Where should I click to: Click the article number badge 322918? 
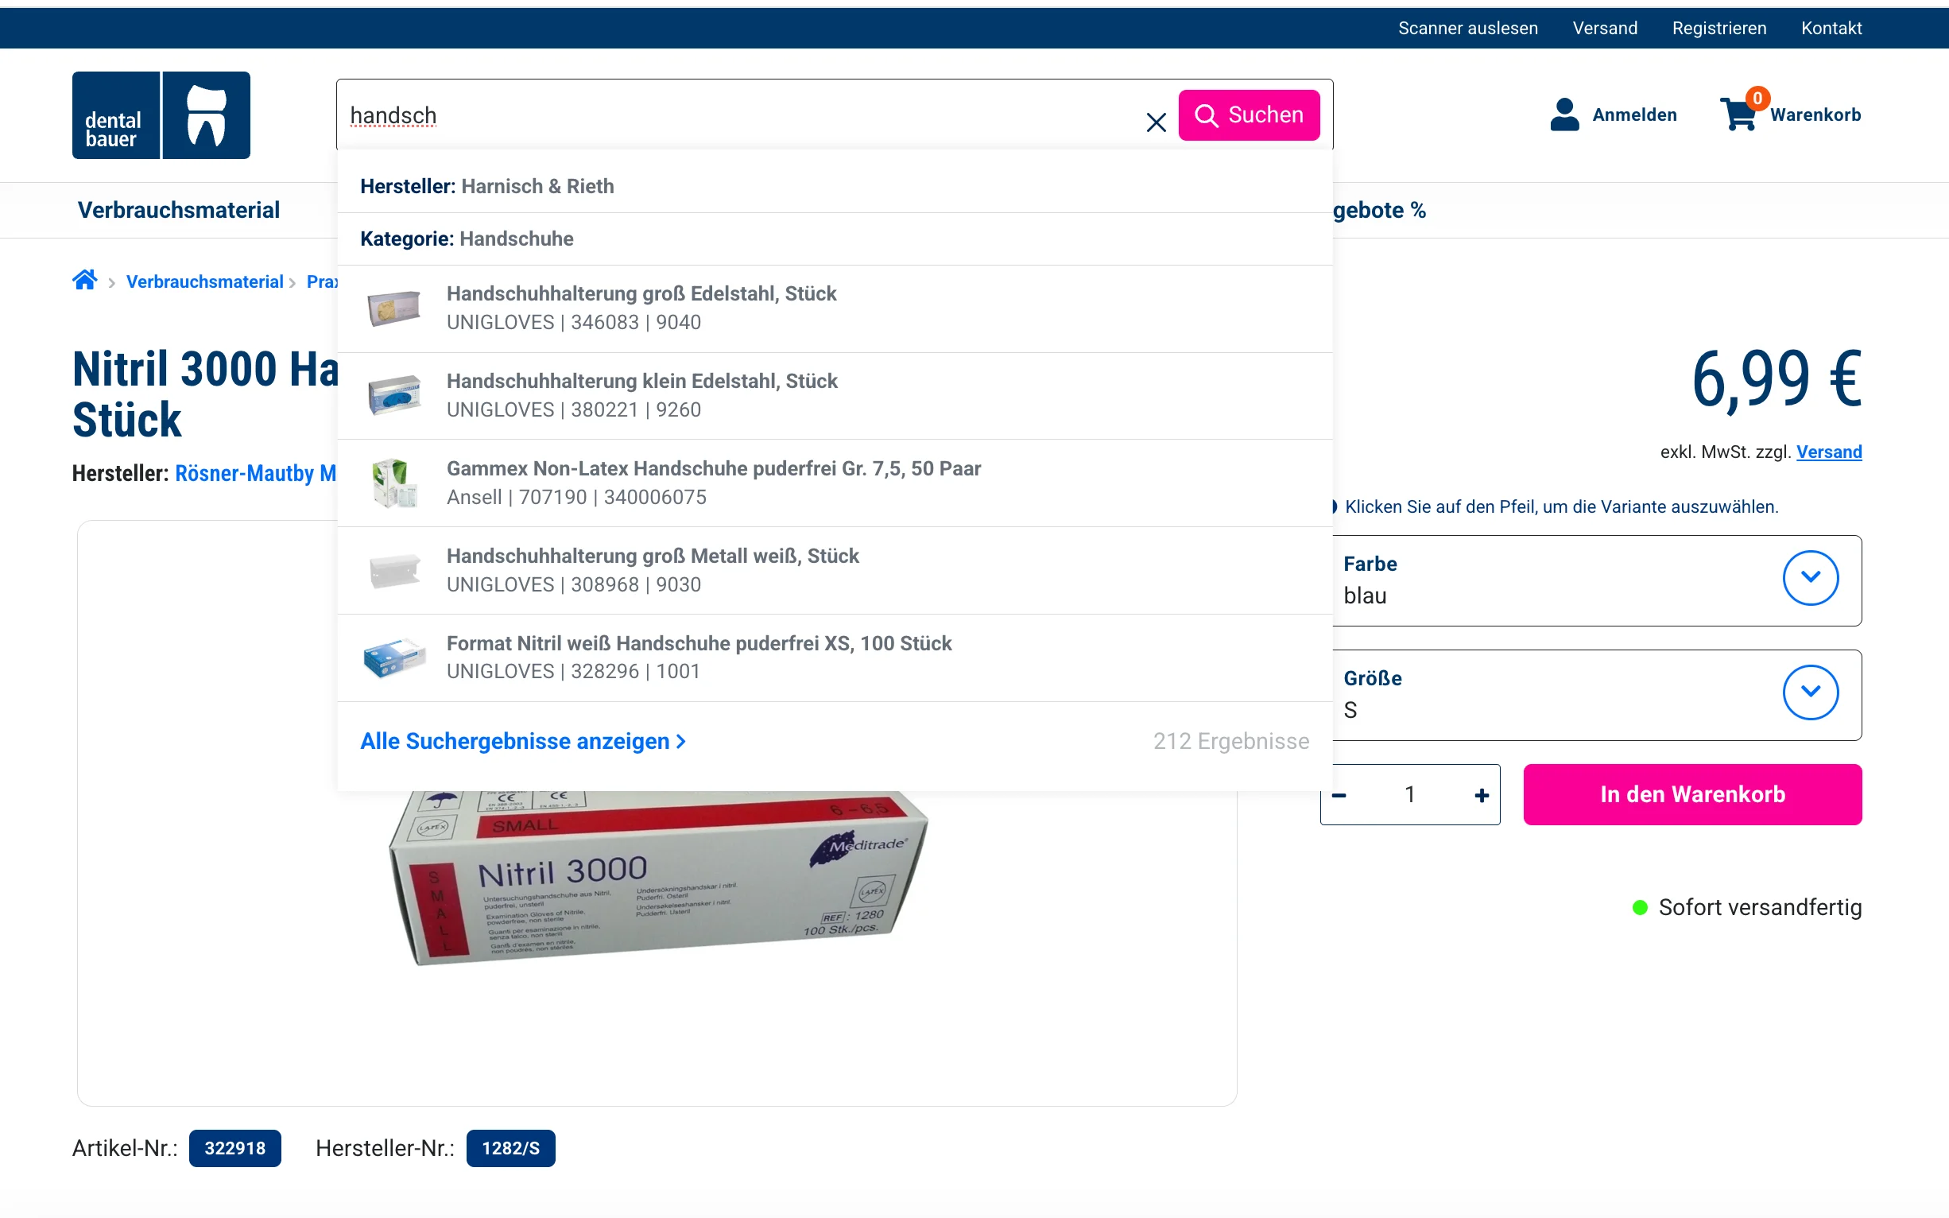pos(235,1148)
